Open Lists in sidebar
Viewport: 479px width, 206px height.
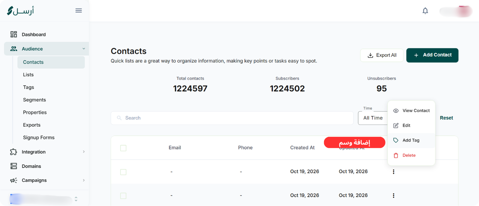click(28, 75)
